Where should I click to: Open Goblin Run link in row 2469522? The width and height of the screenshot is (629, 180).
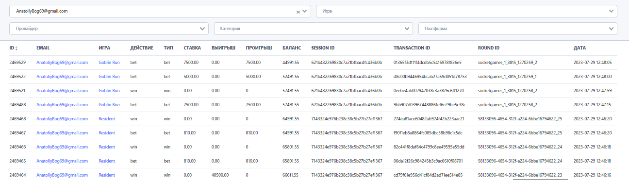pos(109,77)
